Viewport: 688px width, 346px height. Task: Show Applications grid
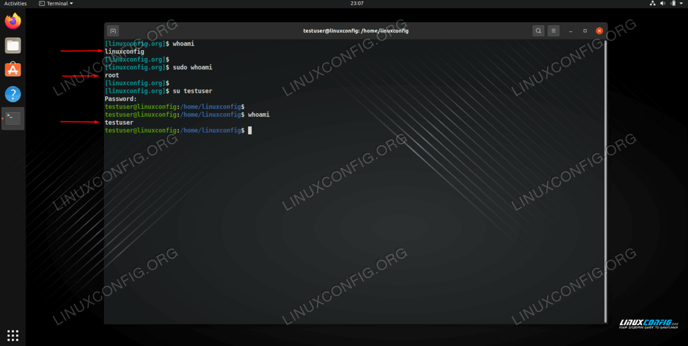pyautogui.click(x=13, y=335)
